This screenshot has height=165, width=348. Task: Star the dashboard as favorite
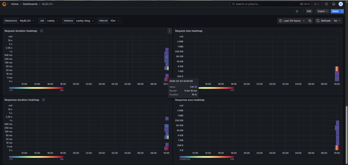297,11
